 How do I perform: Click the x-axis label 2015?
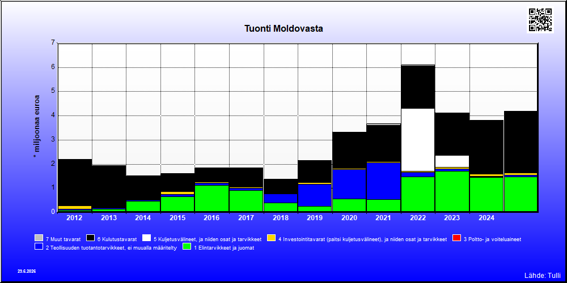[177, 218]
